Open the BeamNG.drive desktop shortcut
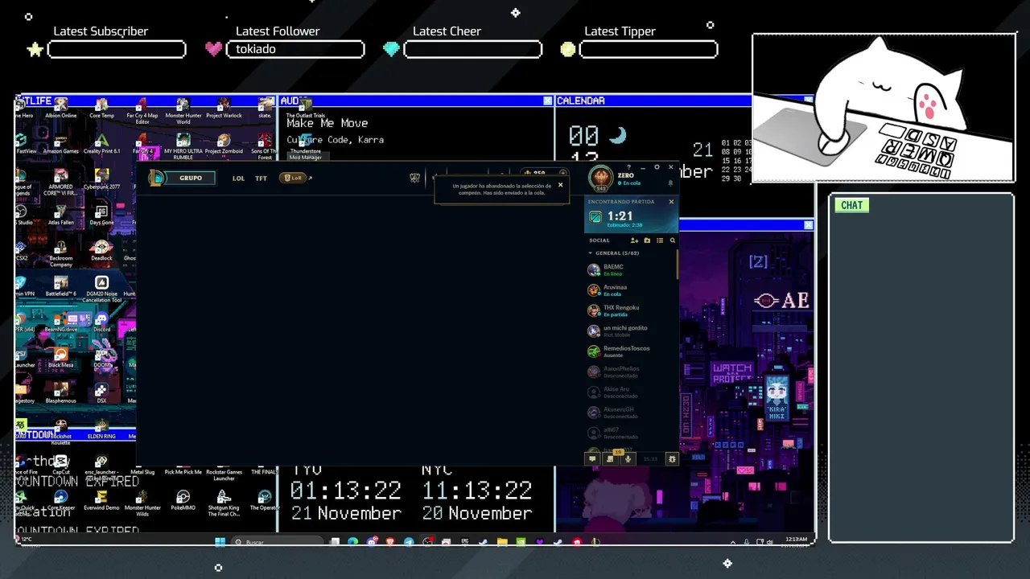Image resolution: width=1030 pixels, height=579 pixels. [x=60, y=320]
